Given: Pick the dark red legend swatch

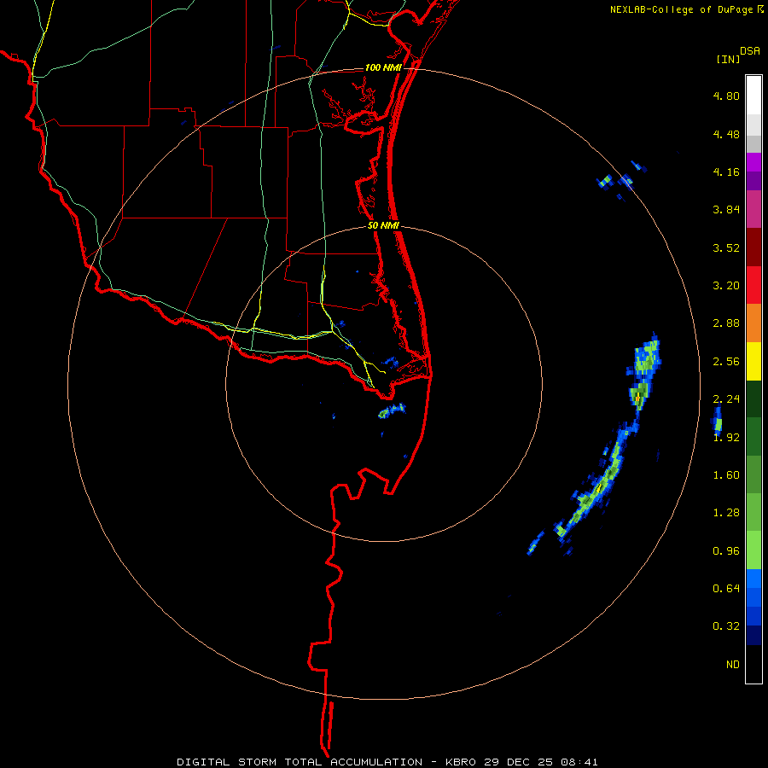Looking at the screenshot, I should pos(753,247).
